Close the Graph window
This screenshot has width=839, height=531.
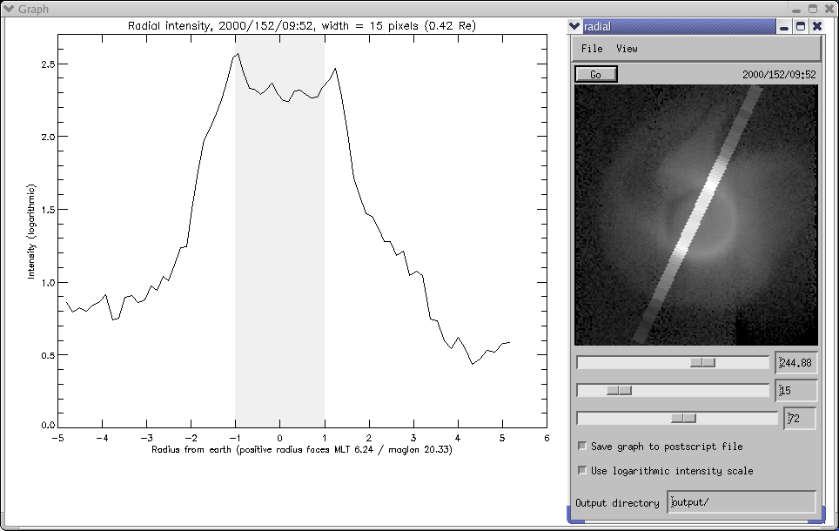829,9
